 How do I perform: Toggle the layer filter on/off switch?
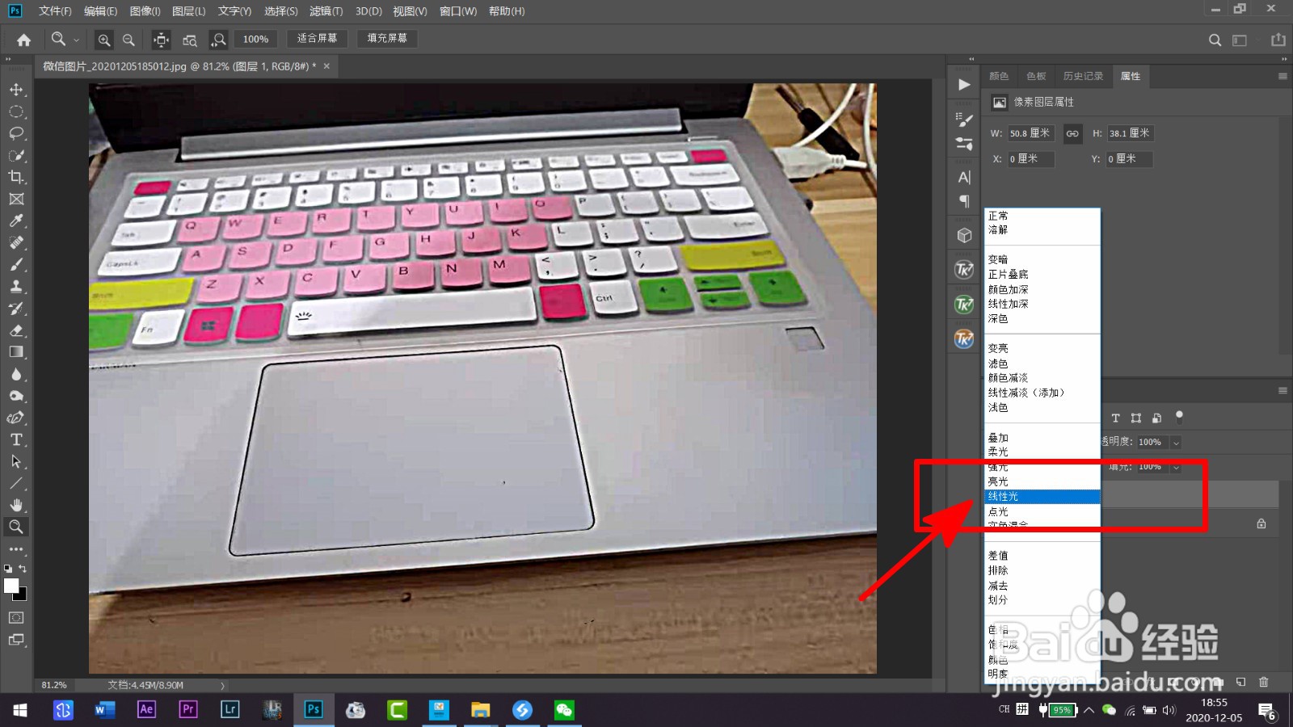pos(1179,417)
